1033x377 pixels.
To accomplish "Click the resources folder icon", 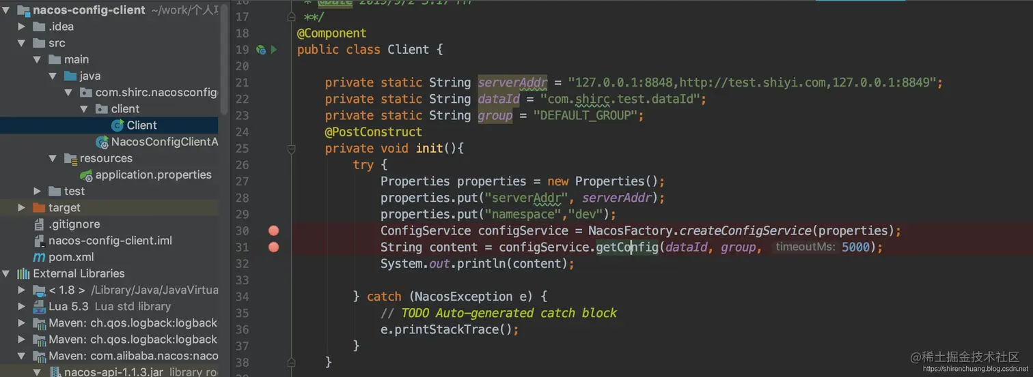I will coord(70,158).
